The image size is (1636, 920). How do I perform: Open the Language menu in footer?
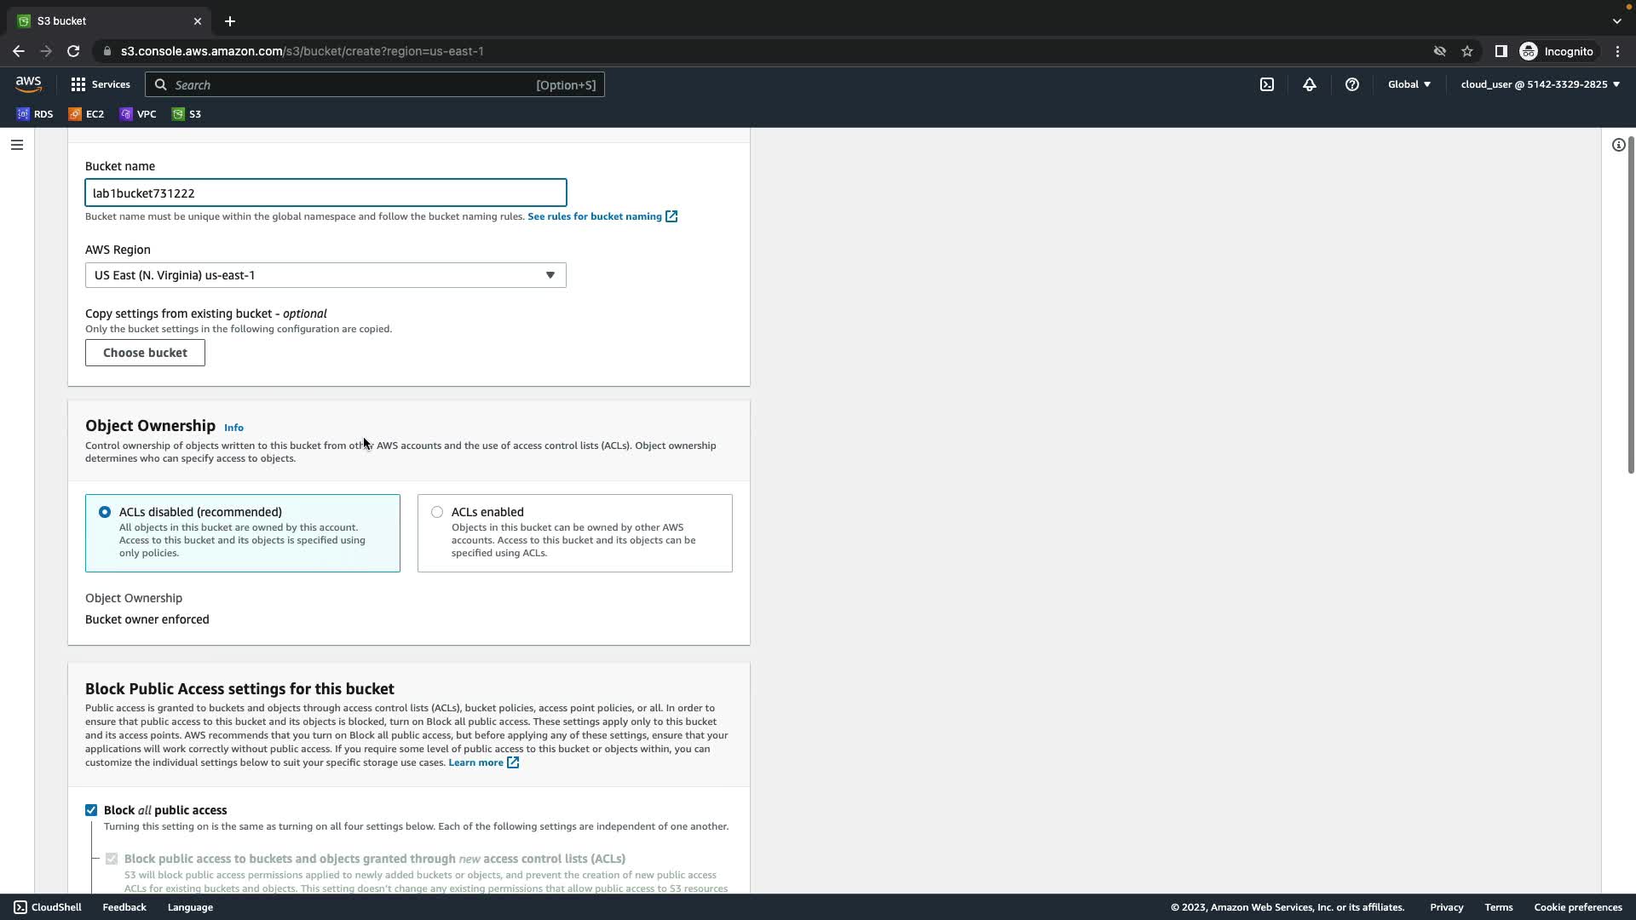click(x=190, y=907)
